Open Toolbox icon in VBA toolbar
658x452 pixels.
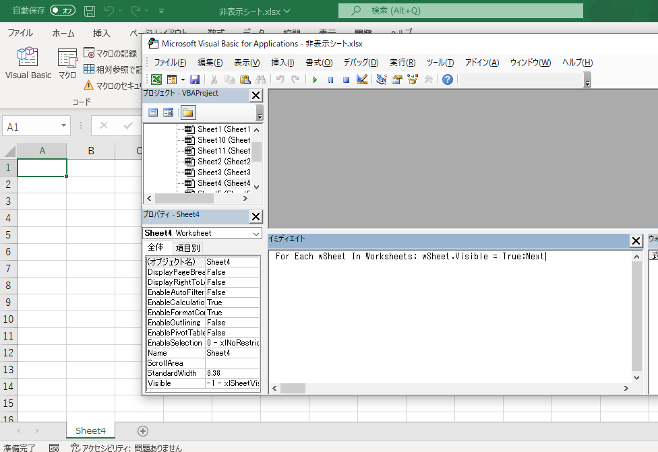point(428,79)
